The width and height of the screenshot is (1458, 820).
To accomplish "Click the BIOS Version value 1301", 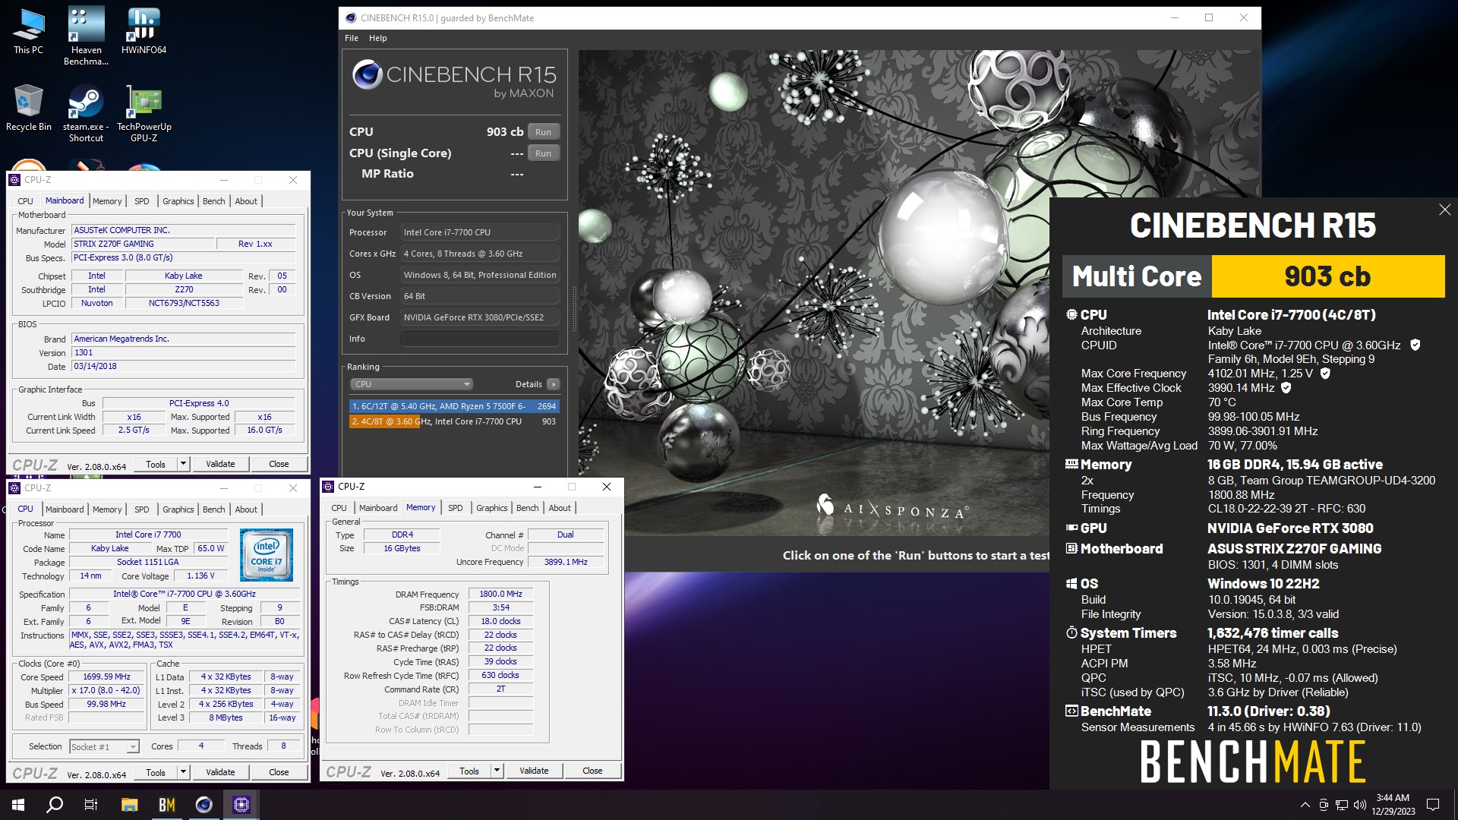I will click(x=184, y=352).
